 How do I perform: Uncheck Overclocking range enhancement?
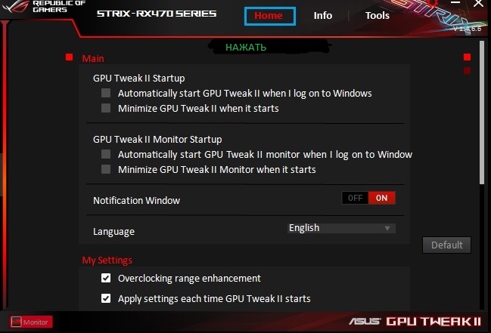pyautogui.click(x=106, y=278)
